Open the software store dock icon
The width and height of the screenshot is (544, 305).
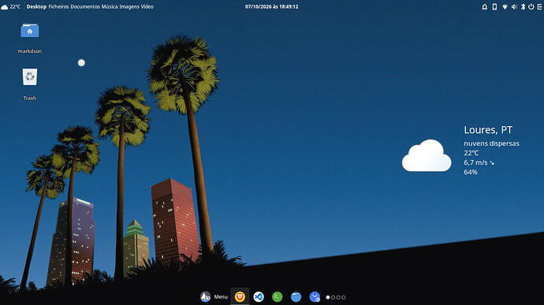point(315,296)
